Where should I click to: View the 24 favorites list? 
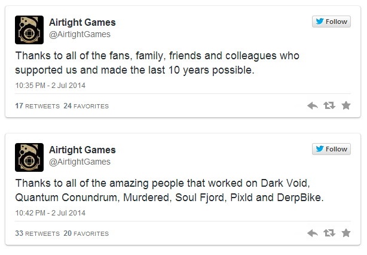[x=86, y=106]
